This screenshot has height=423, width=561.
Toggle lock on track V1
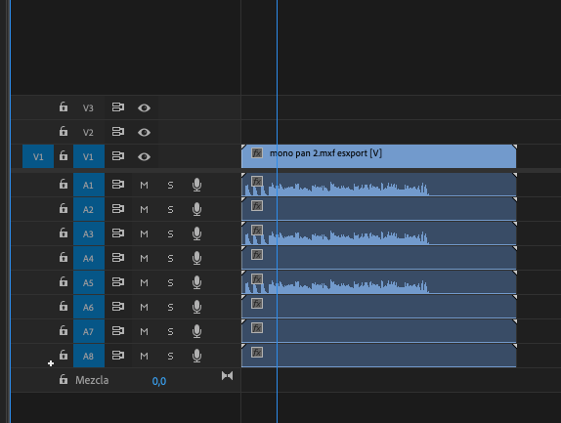[64, 155]
